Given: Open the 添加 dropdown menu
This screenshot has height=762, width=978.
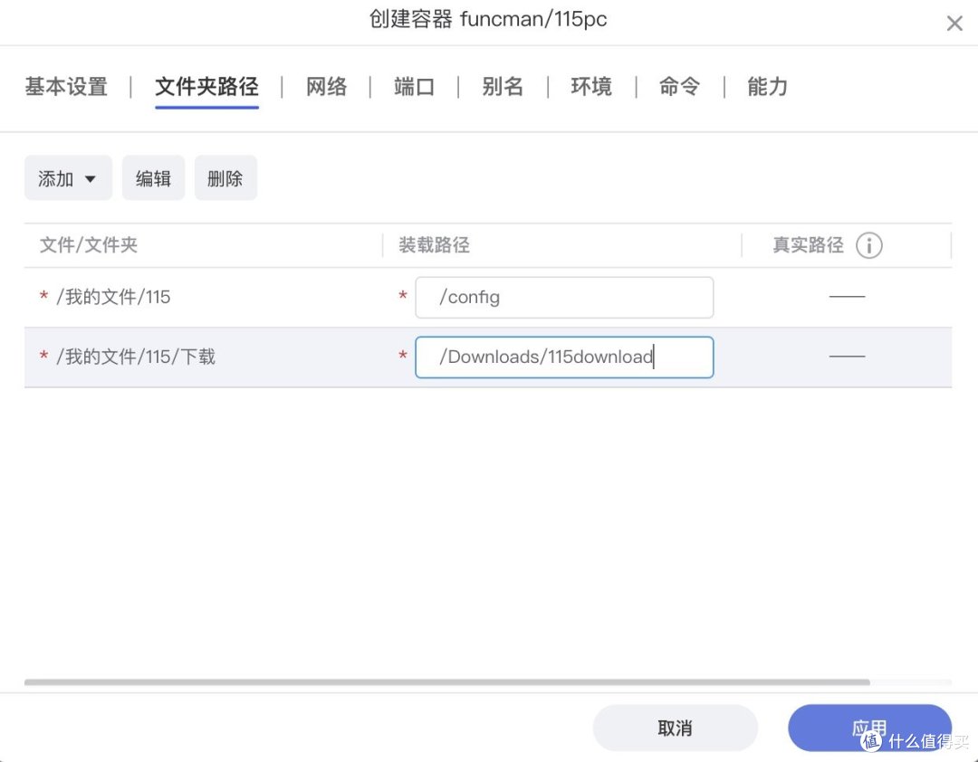Looking at the screenshot, I should point(67,177).
